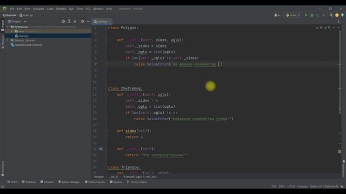Screen dimensions: 346x194
Task: Open the VCS menu
Action: [x=88, y=9]
